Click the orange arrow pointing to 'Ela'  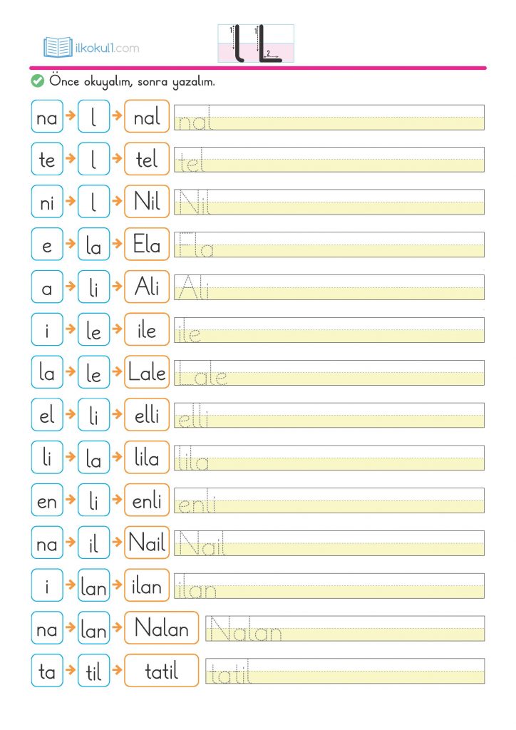pyautogui.click(x=117, y=245)
